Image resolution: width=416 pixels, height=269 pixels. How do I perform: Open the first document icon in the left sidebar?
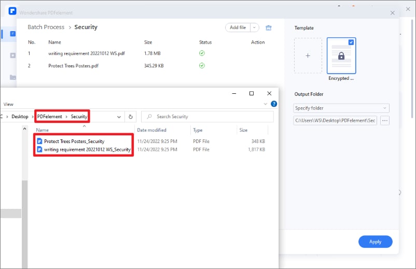coord(13,34)
